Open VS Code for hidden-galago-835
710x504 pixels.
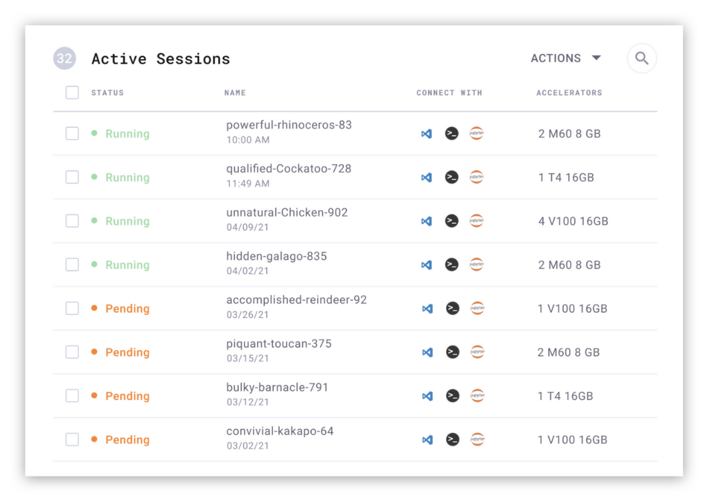tap(426, 265)
